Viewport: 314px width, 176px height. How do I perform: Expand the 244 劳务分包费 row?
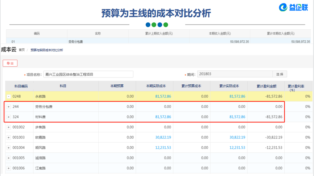(9, 107)
